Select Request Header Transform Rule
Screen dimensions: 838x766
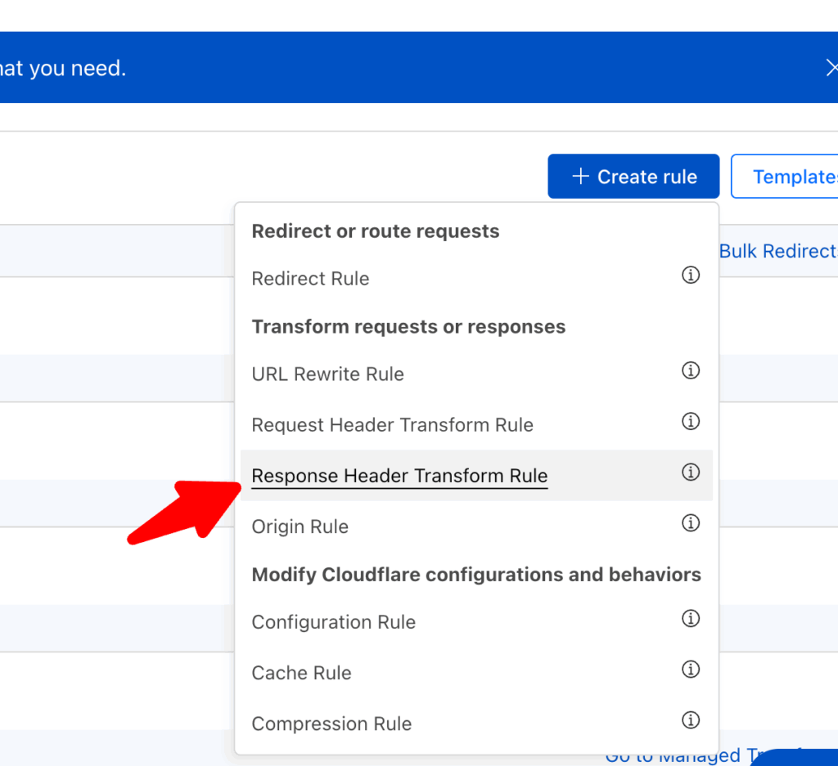point(392,425)
